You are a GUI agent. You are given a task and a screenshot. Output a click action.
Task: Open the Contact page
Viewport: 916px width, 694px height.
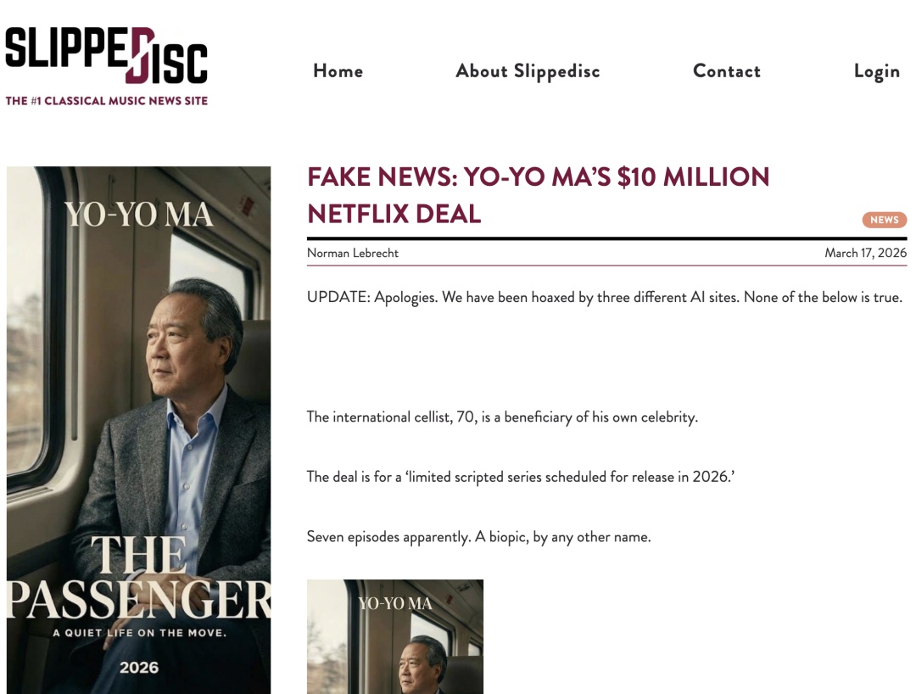pyautogui.click(x=727, y=71)
